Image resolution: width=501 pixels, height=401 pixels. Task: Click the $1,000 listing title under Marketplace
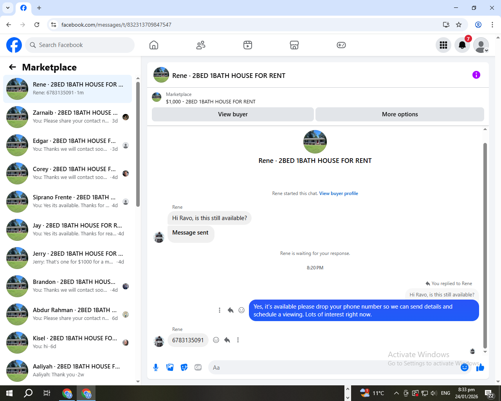pos(211,101)
